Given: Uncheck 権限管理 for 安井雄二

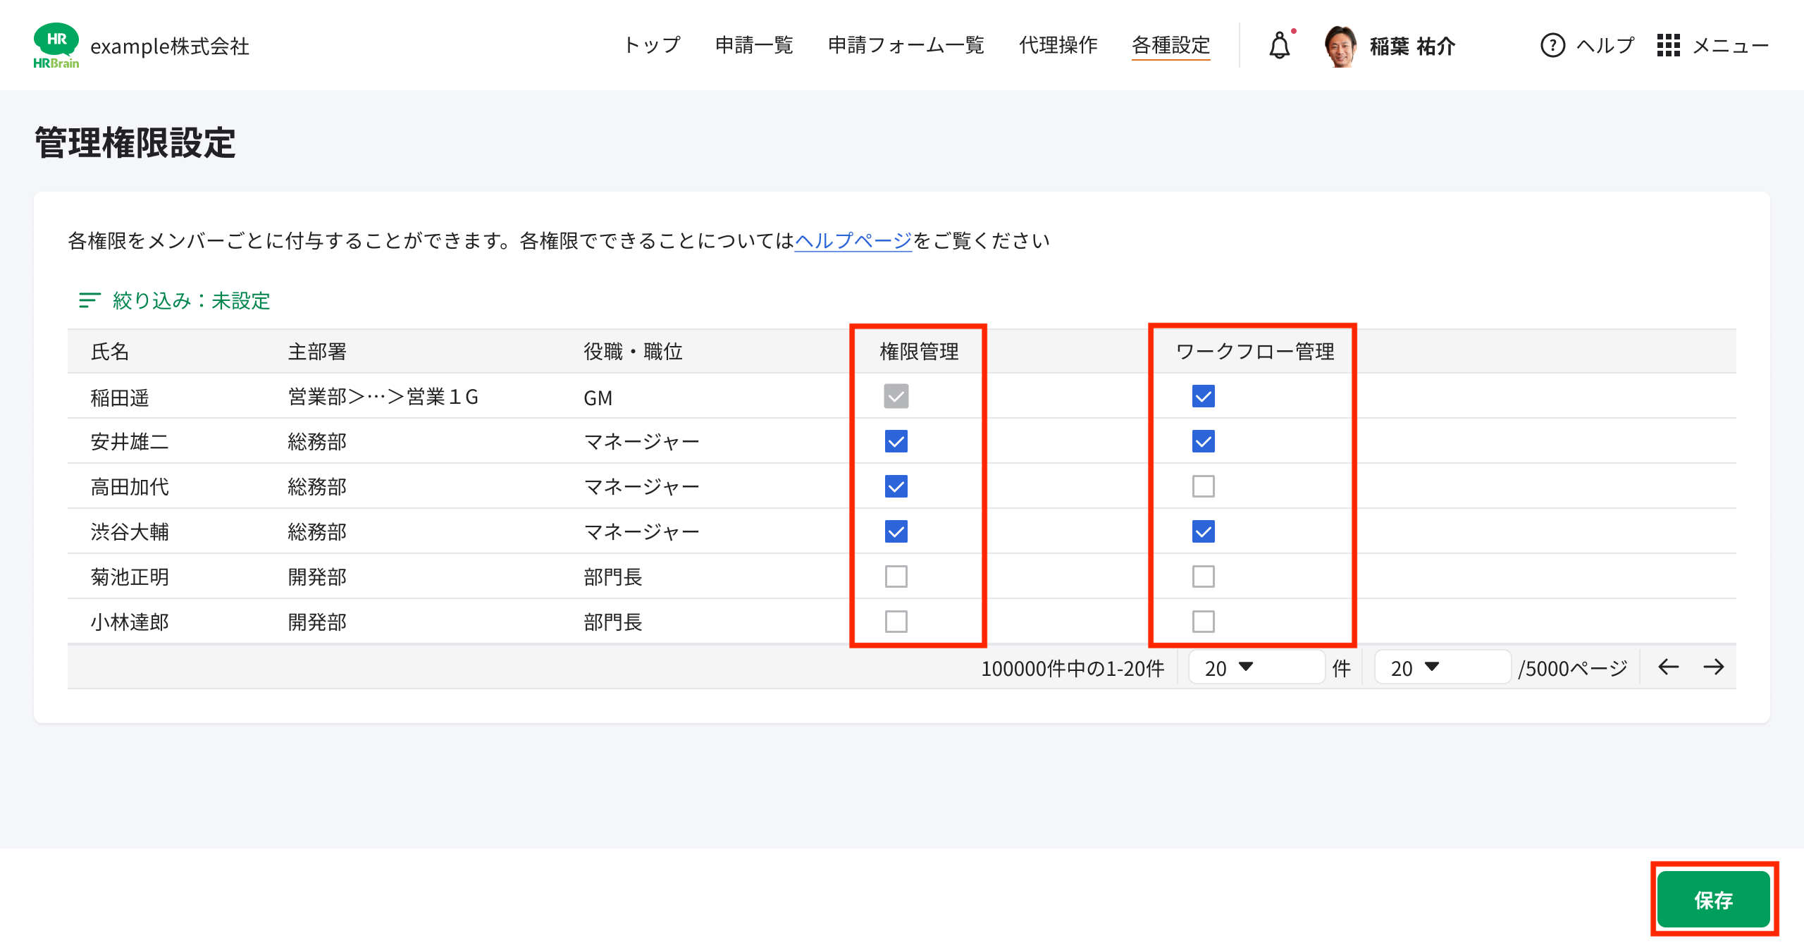Looking at the screenshot, I should [896, 442].
